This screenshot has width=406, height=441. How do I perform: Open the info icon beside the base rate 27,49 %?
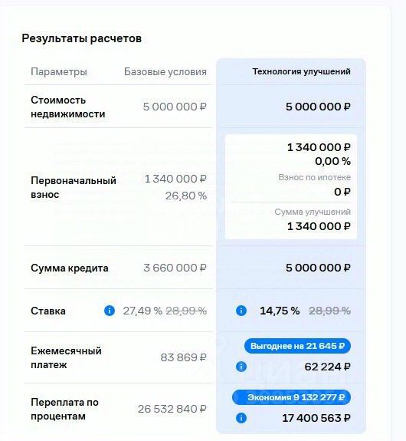click(x=110, y=311)
